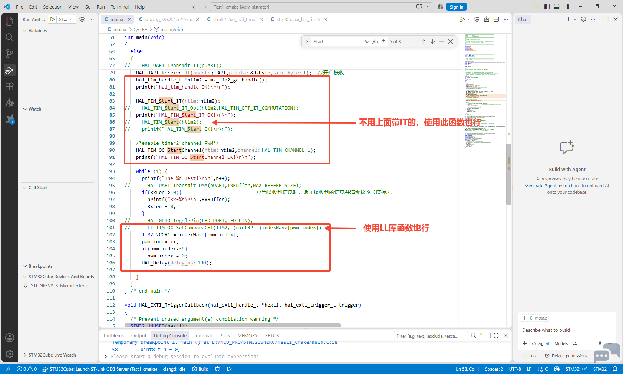Go to next search match arrow
Viewport: 623px width, 374px height.
(432, 41)
